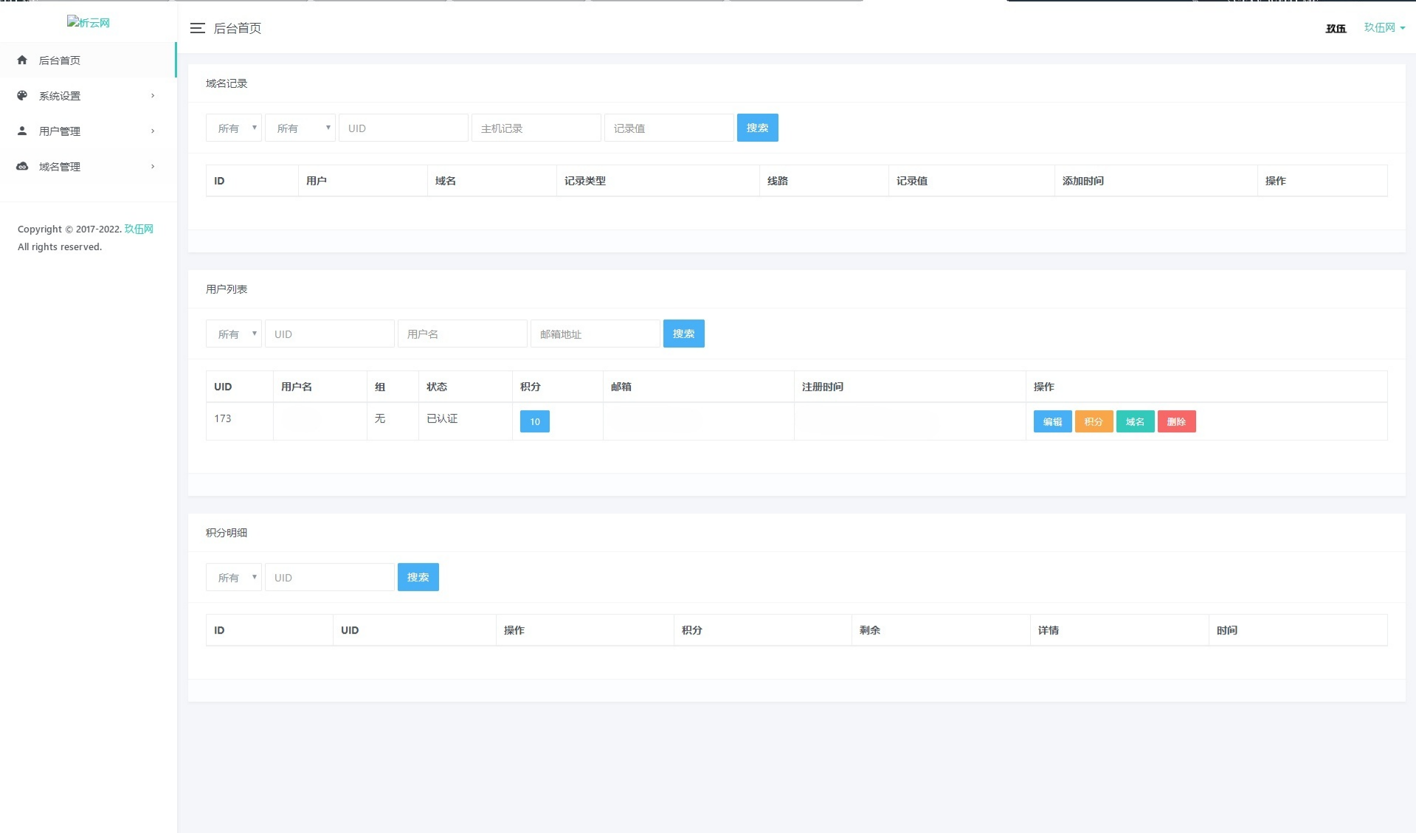This screenshot has height=833, width=1416.
Task: Click the user icon for 用户管理
Action: [22, 131]
